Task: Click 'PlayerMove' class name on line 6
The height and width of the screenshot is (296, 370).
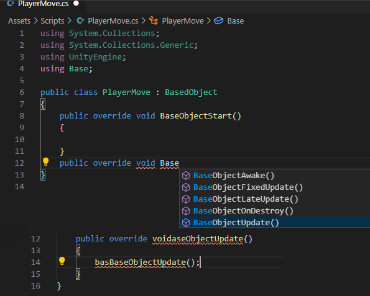Action: [x=126, y=92]
